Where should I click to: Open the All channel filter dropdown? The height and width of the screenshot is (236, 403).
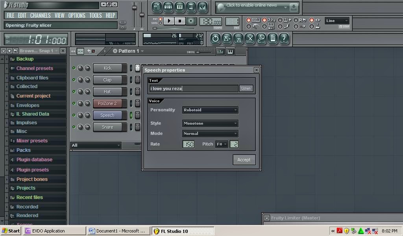[96, 146]
